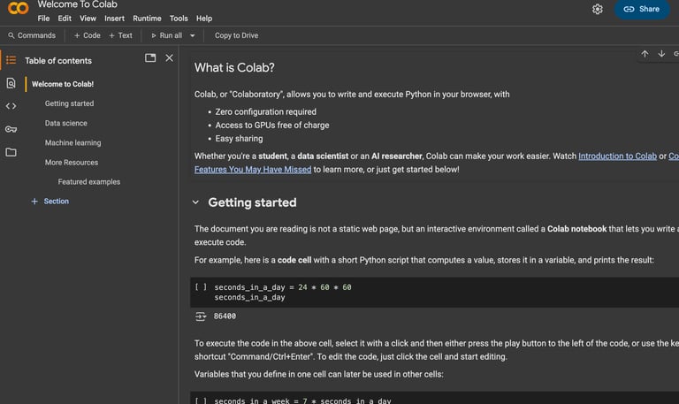
Task: Run the seconds_in_a_day code cell
Action: [201, 286]
